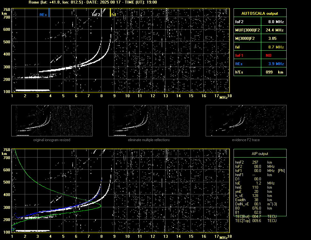Click the upper ionogram Es layer trace near 100 km
The image size is (311, 240).
(x=32, y=90)
